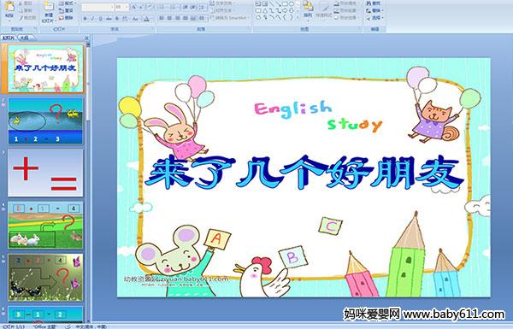Open the font size combo box
Image resolution: width=513 pixels, height=329 pixels.
coord(121,7)
